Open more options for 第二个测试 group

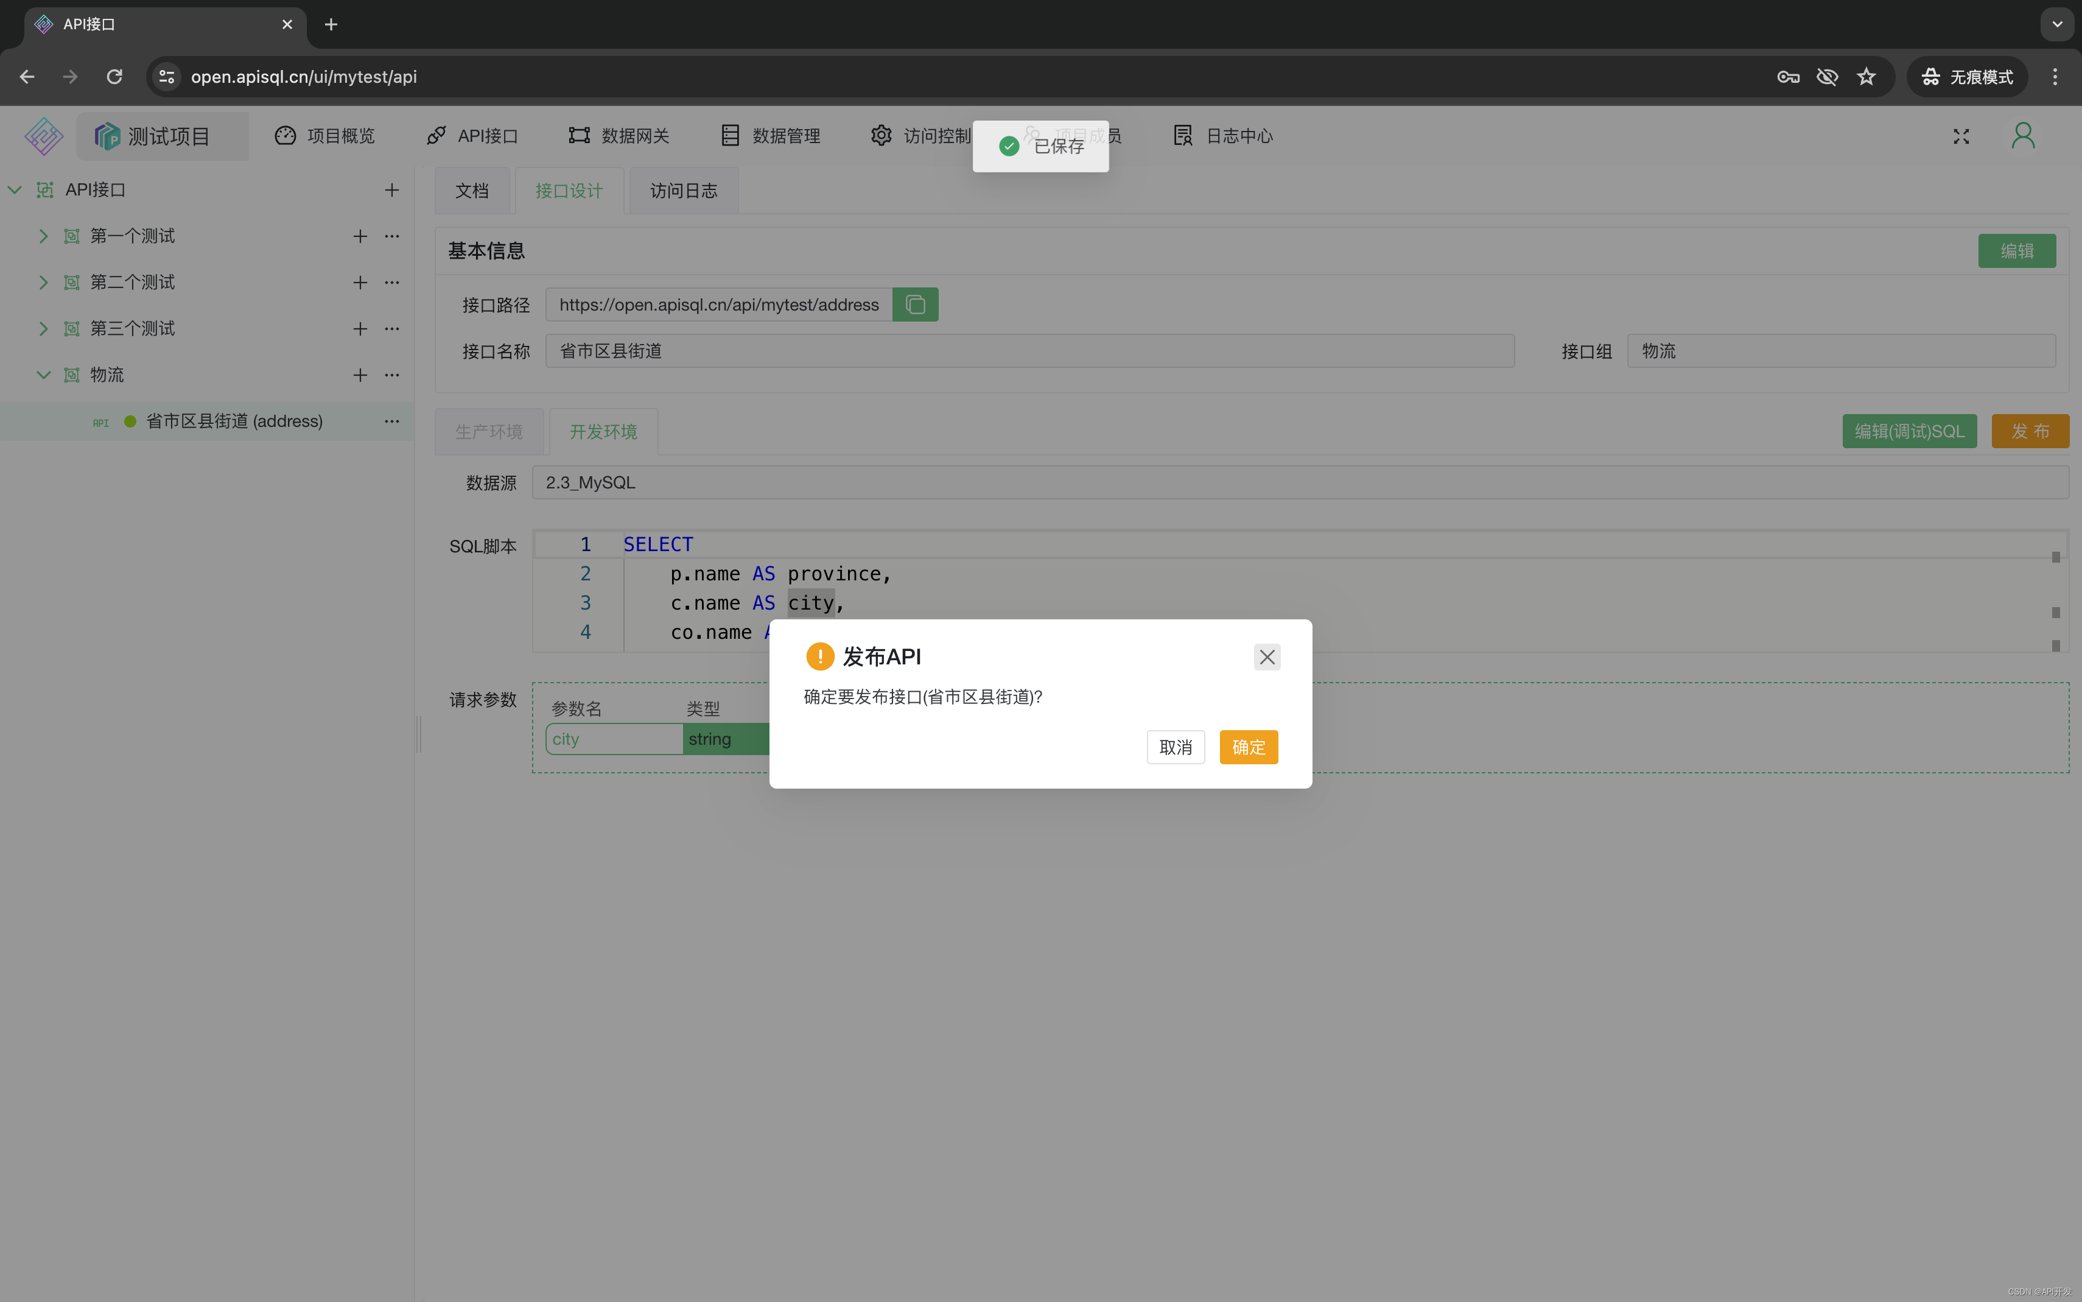coord(391,283)
